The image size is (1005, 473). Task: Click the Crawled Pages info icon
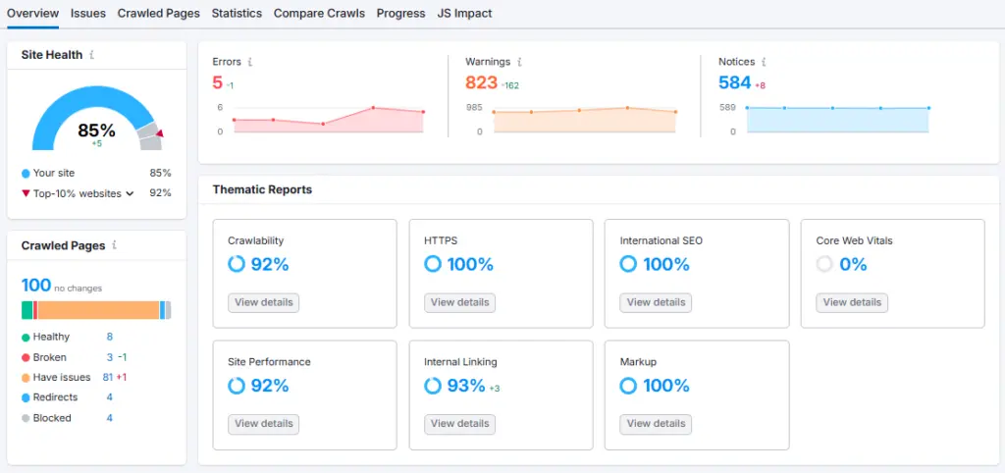pos(115,245)
